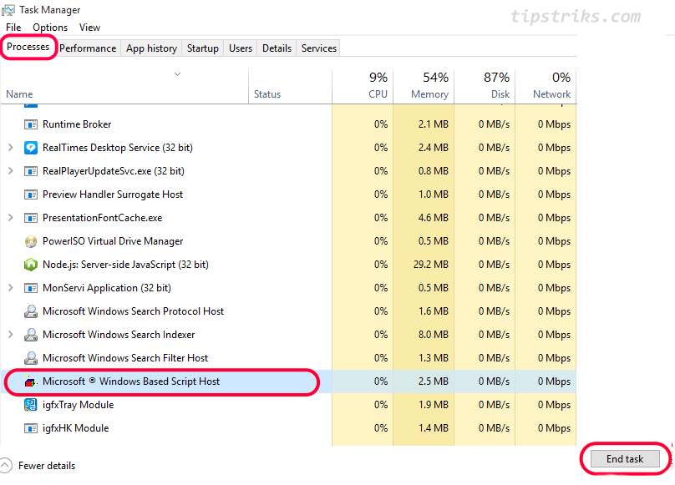Select RealPlayerUpdateSvc.exe (32 bit) name

pyautogui.click(x=114, y=171)
